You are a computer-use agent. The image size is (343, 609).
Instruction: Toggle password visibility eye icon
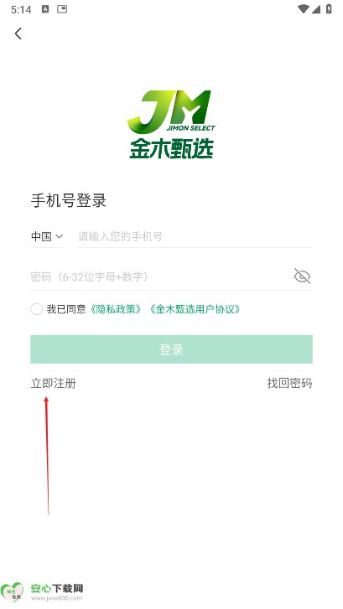click(302, 276)
